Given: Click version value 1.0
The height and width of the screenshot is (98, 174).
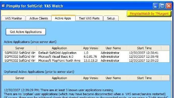Looking at the screenshot, I should click(86, 53).
